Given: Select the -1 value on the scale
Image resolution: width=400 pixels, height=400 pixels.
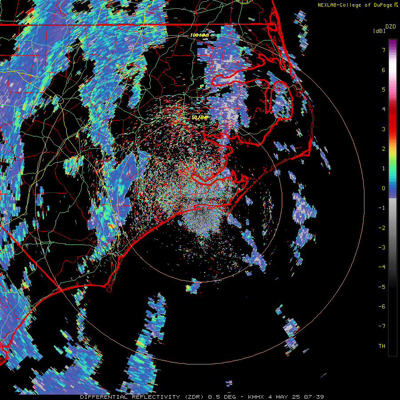Looking at the screenshot, I should [382, 208].
